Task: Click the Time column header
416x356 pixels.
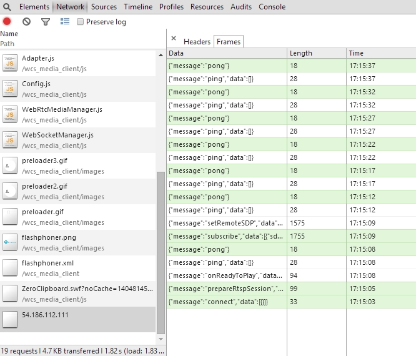Action: click(381, 53)
